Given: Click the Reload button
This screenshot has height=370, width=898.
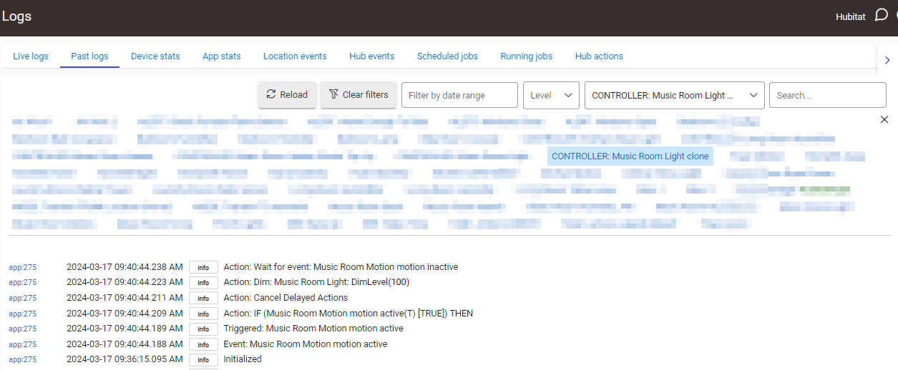Looking at the screenshot, I should (x=287, y=95).
